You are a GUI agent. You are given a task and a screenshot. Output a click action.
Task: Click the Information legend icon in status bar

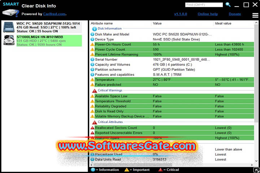pos(93,170)
